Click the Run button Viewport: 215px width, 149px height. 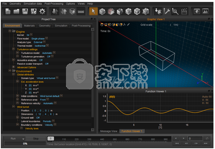click(x=13, y=139)
